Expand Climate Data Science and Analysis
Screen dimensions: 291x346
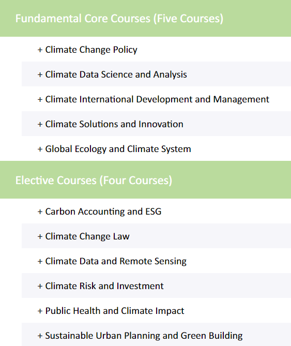pos(156,74)
